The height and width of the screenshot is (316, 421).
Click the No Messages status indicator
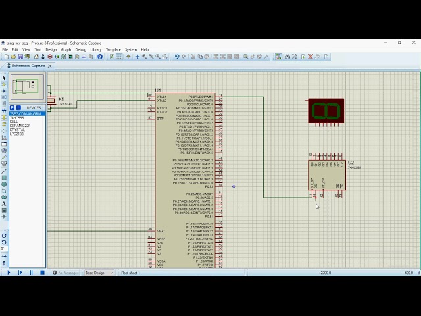click(x=66, y=273)
